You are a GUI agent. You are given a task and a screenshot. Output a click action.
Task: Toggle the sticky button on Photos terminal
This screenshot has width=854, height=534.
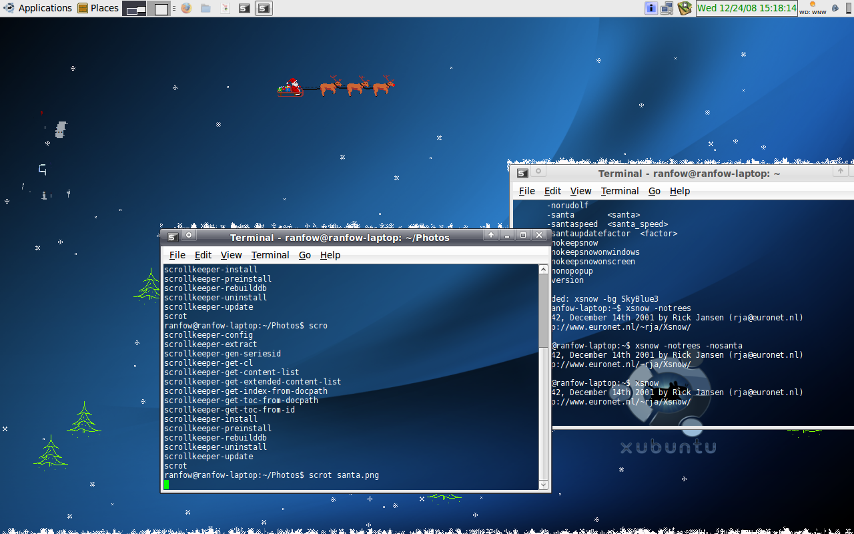coord(189,235)
